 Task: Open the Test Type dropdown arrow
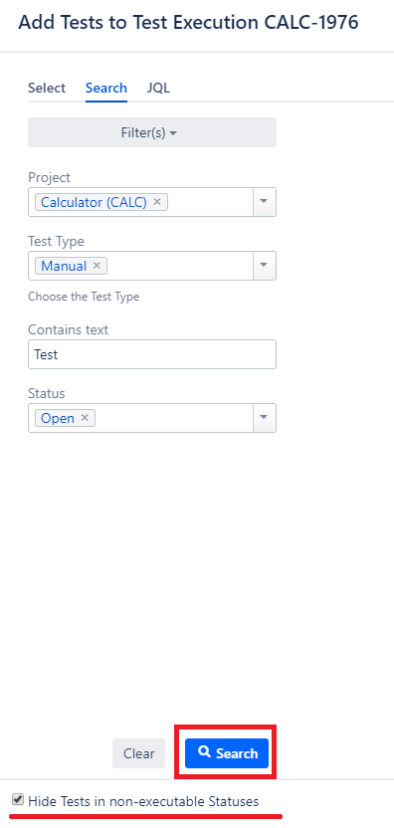click(x=265, y=266)
